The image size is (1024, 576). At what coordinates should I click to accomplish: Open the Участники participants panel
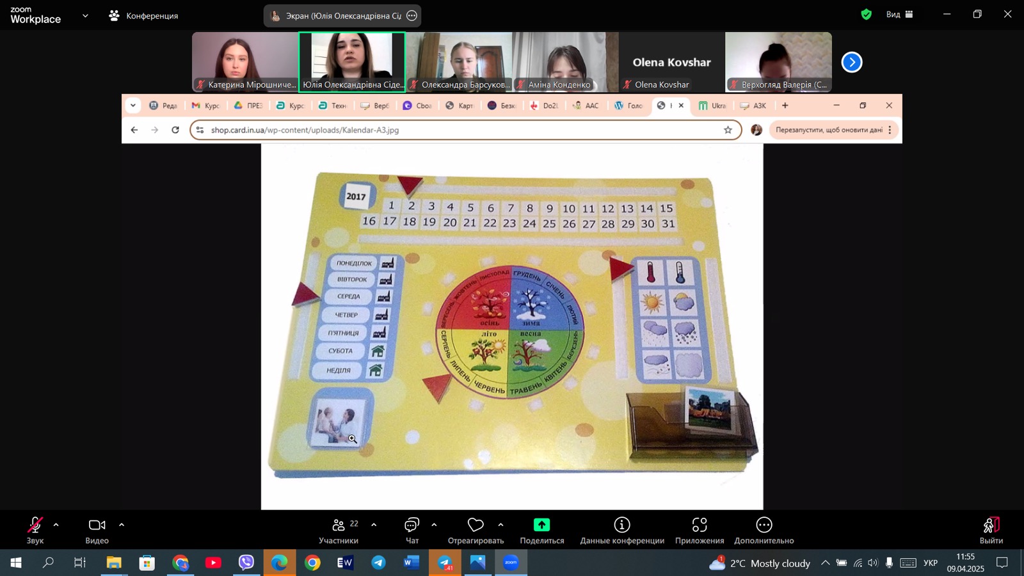[x=339, y=531]
